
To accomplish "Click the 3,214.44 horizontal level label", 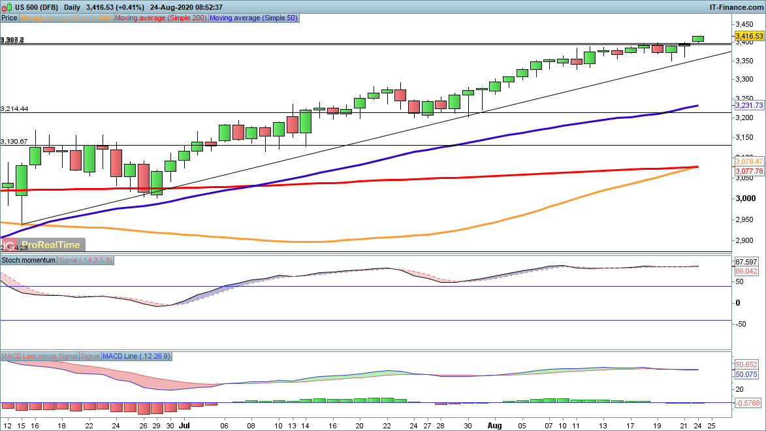I will [x=14, y=108].
